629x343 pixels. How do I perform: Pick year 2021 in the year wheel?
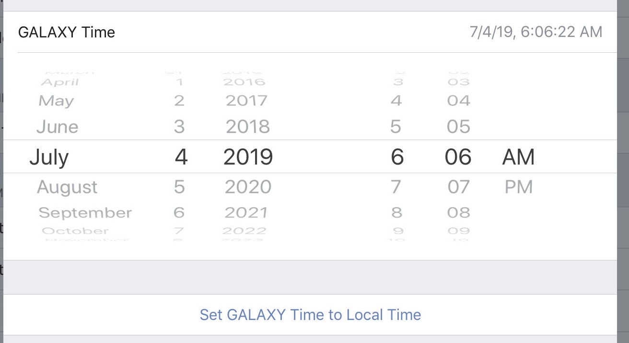[246, 212]
